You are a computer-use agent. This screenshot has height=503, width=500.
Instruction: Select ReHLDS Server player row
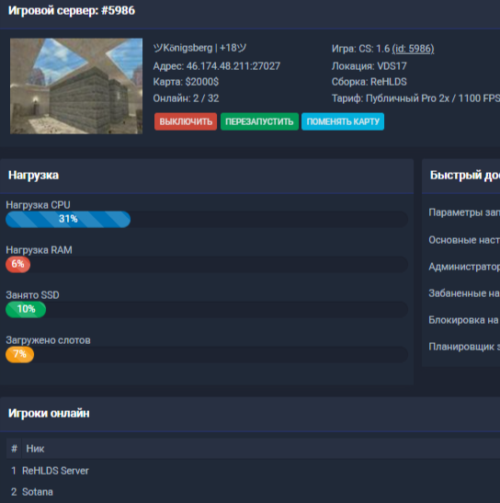tap(253, 471)
